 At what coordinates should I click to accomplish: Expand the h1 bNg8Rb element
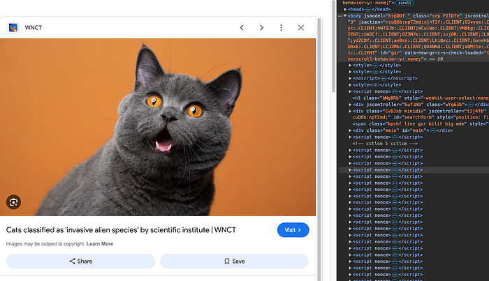350,98
